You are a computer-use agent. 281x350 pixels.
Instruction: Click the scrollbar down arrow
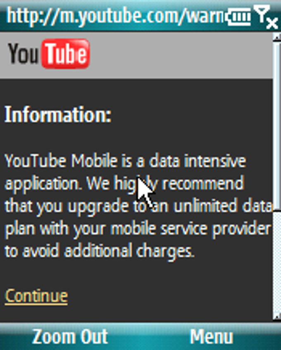[277, 317]
